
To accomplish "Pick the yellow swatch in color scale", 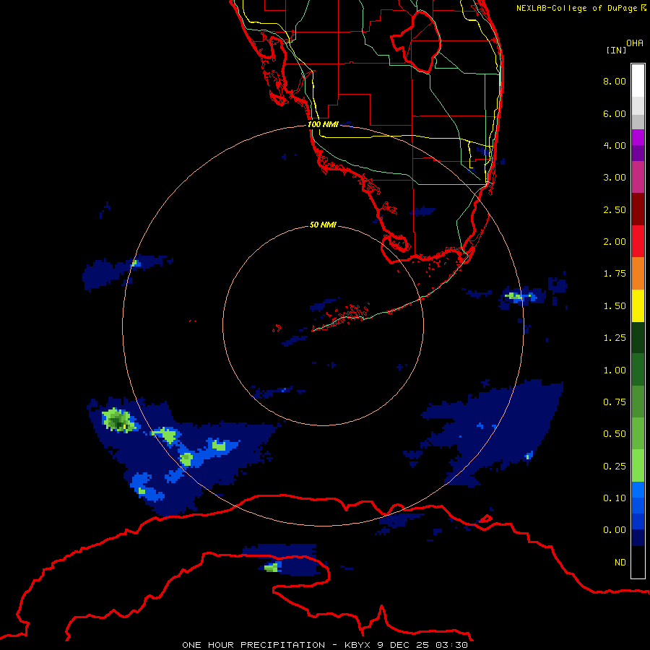I will pyautogui.click(x=638, y=305).
